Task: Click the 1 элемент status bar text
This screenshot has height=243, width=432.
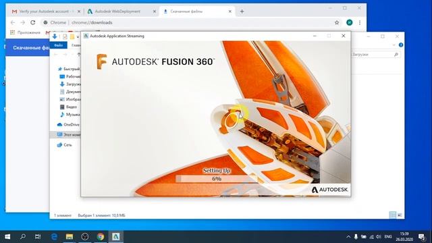Action: pyautogui.click(x=63, y=215)
